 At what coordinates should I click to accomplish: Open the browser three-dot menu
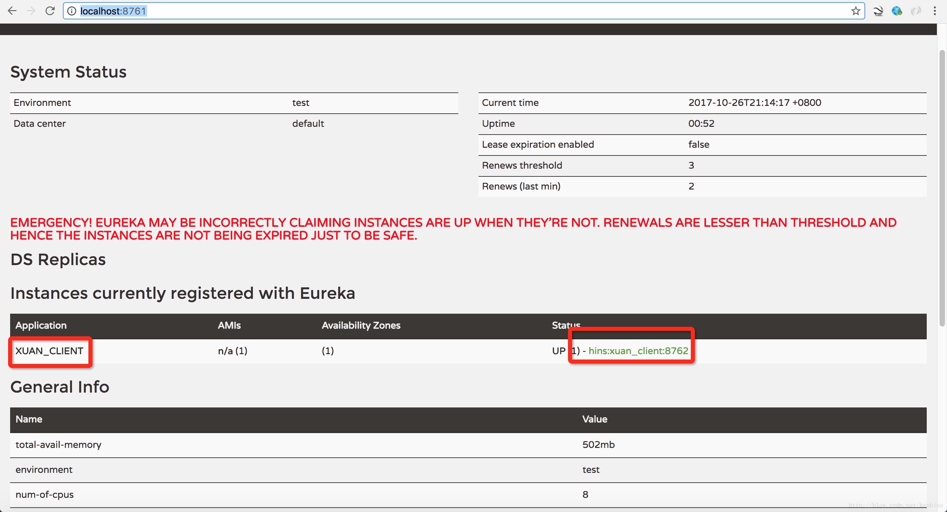(x=935, y=11)
